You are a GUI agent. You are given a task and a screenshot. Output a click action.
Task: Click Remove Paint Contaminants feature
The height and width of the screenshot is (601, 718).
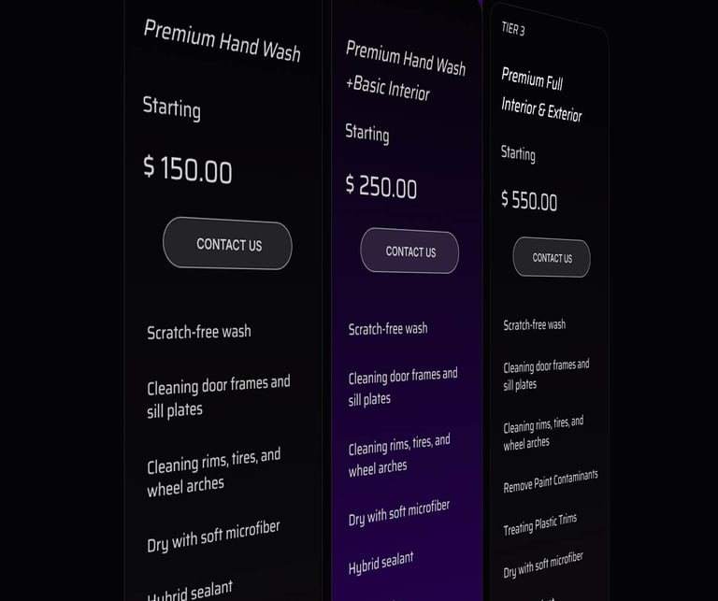pyautogui.click(x=551, y=482)
